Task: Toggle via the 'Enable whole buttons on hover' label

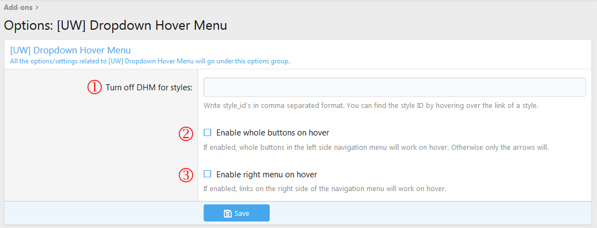Action: pos(272,133)
